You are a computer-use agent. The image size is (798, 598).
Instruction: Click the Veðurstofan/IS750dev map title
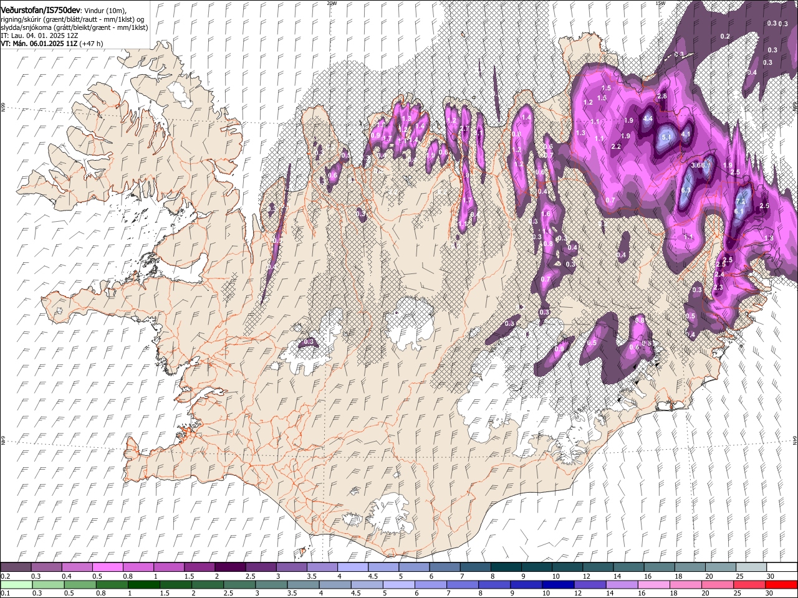pyautogui.click(x=41, y=10)
